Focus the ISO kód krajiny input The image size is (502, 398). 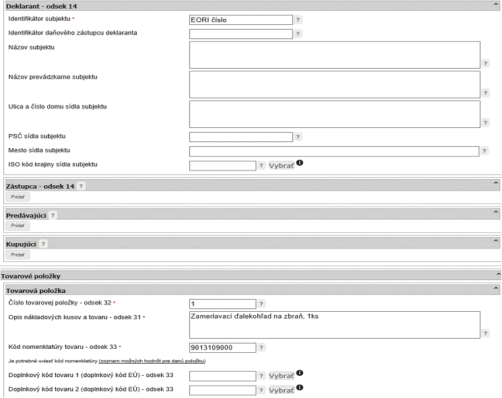223,166
